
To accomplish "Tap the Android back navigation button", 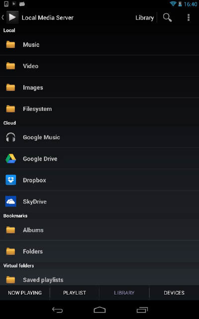I will (57, 310).
